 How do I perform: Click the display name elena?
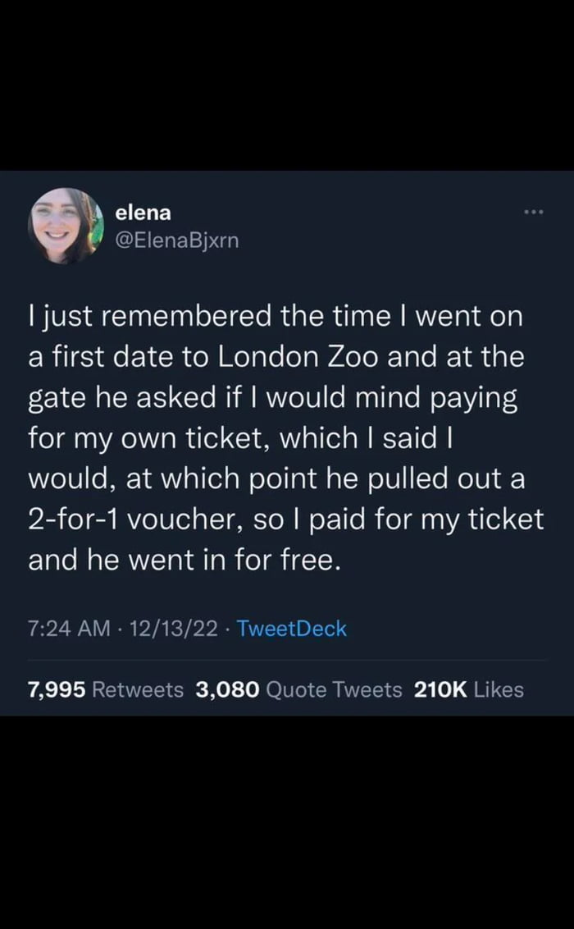click(143, 212)
